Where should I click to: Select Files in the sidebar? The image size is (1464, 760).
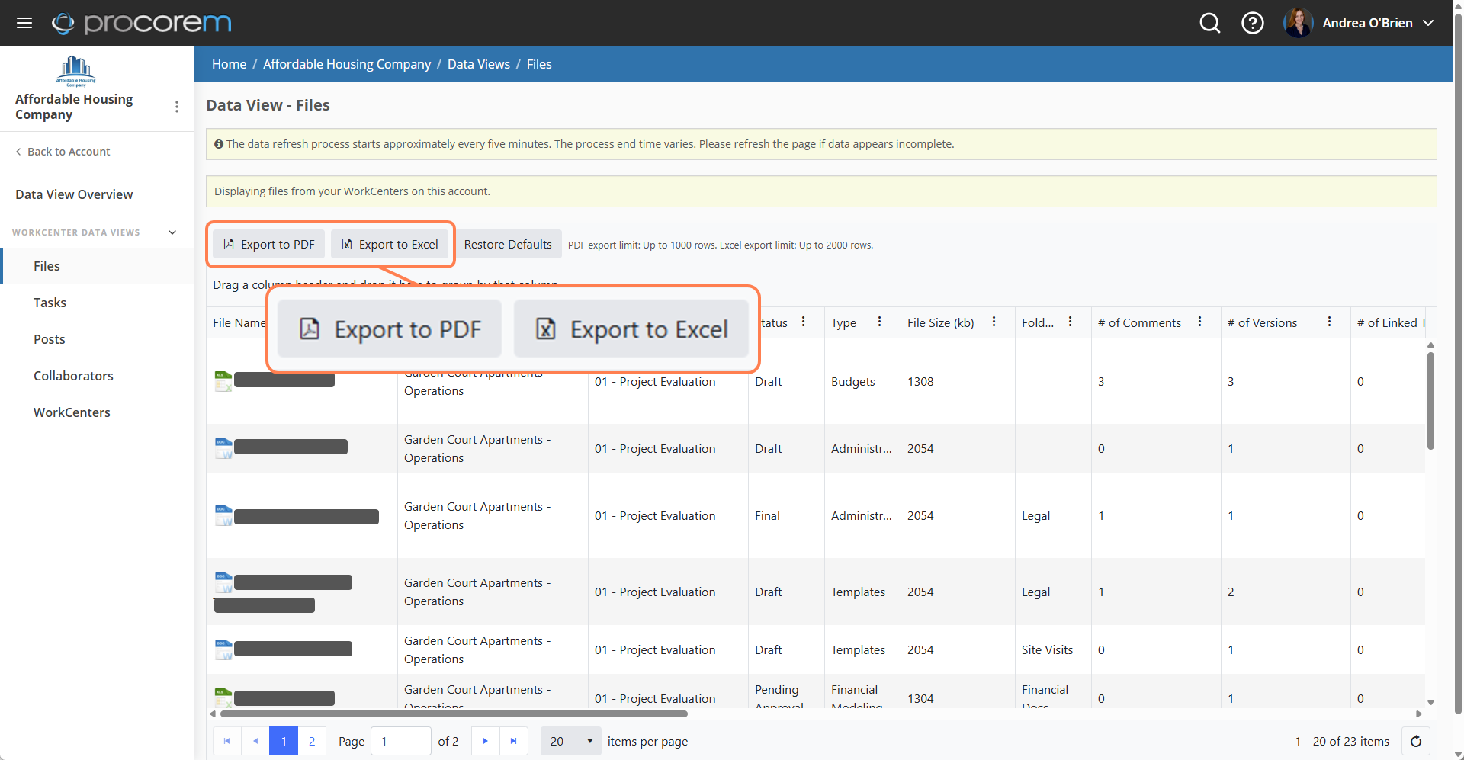click(98, 266)
